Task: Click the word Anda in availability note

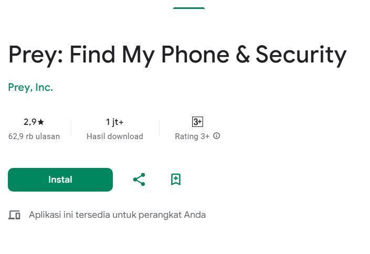Action: point(195,215)
